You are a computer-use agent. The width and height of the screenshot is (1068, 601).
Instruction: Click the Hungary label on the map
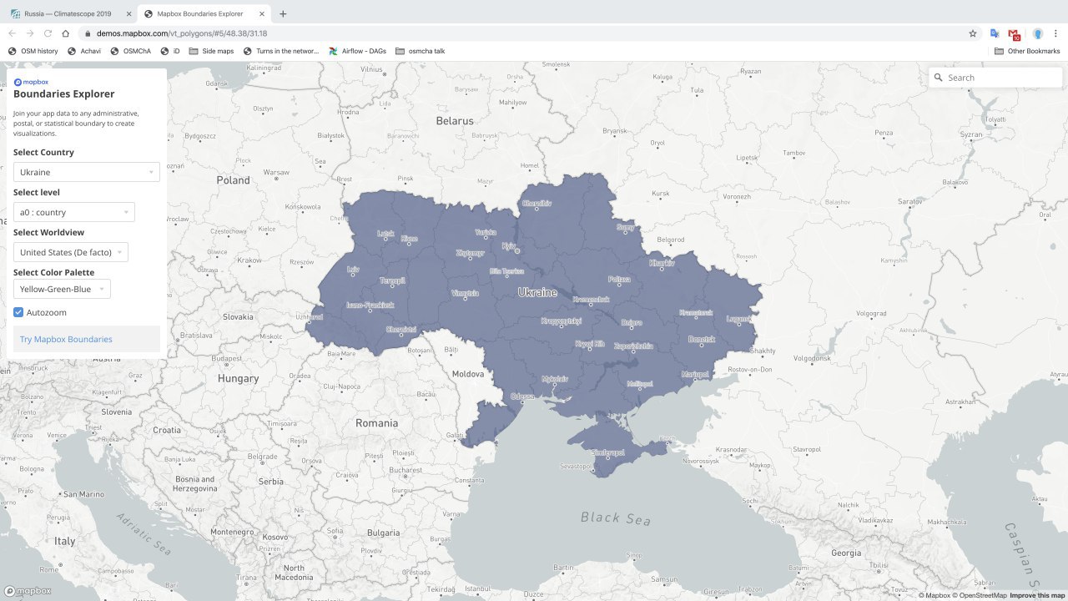(x=239, y=379)
